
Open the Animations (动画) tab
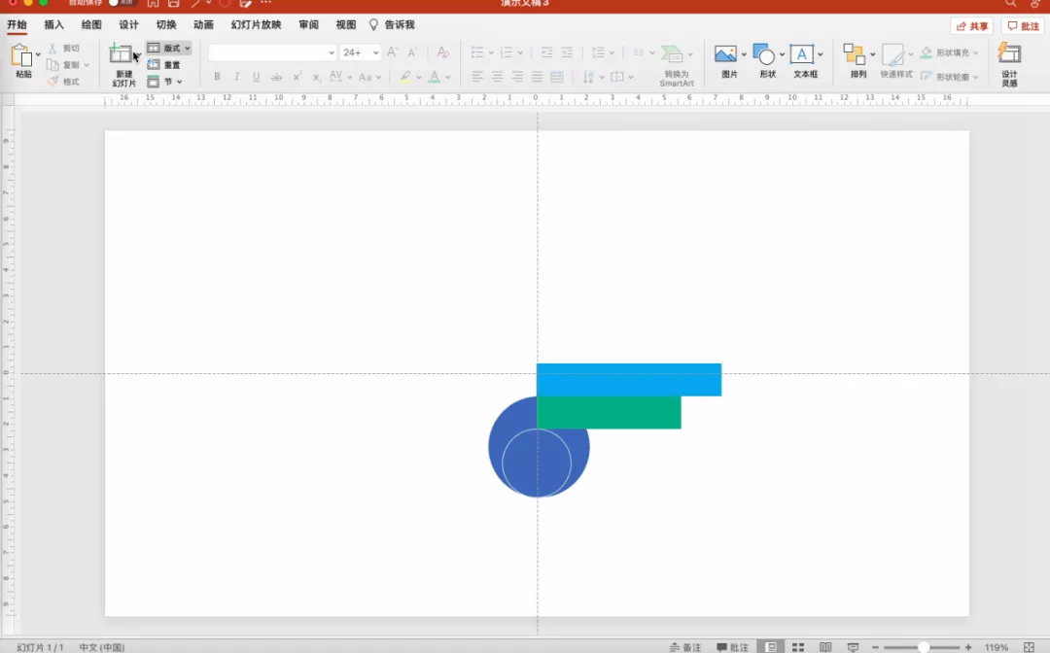(203, 24)
